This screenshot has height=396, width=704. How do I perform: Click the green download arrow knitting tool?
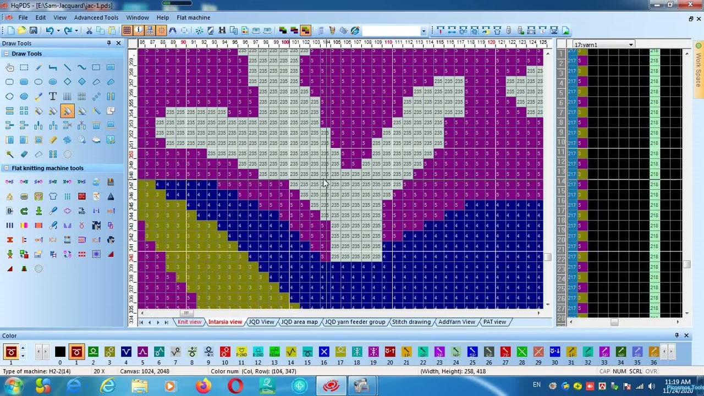tap(38, 211)
